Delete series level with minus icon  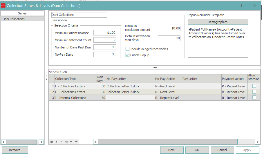coord(76,142)
